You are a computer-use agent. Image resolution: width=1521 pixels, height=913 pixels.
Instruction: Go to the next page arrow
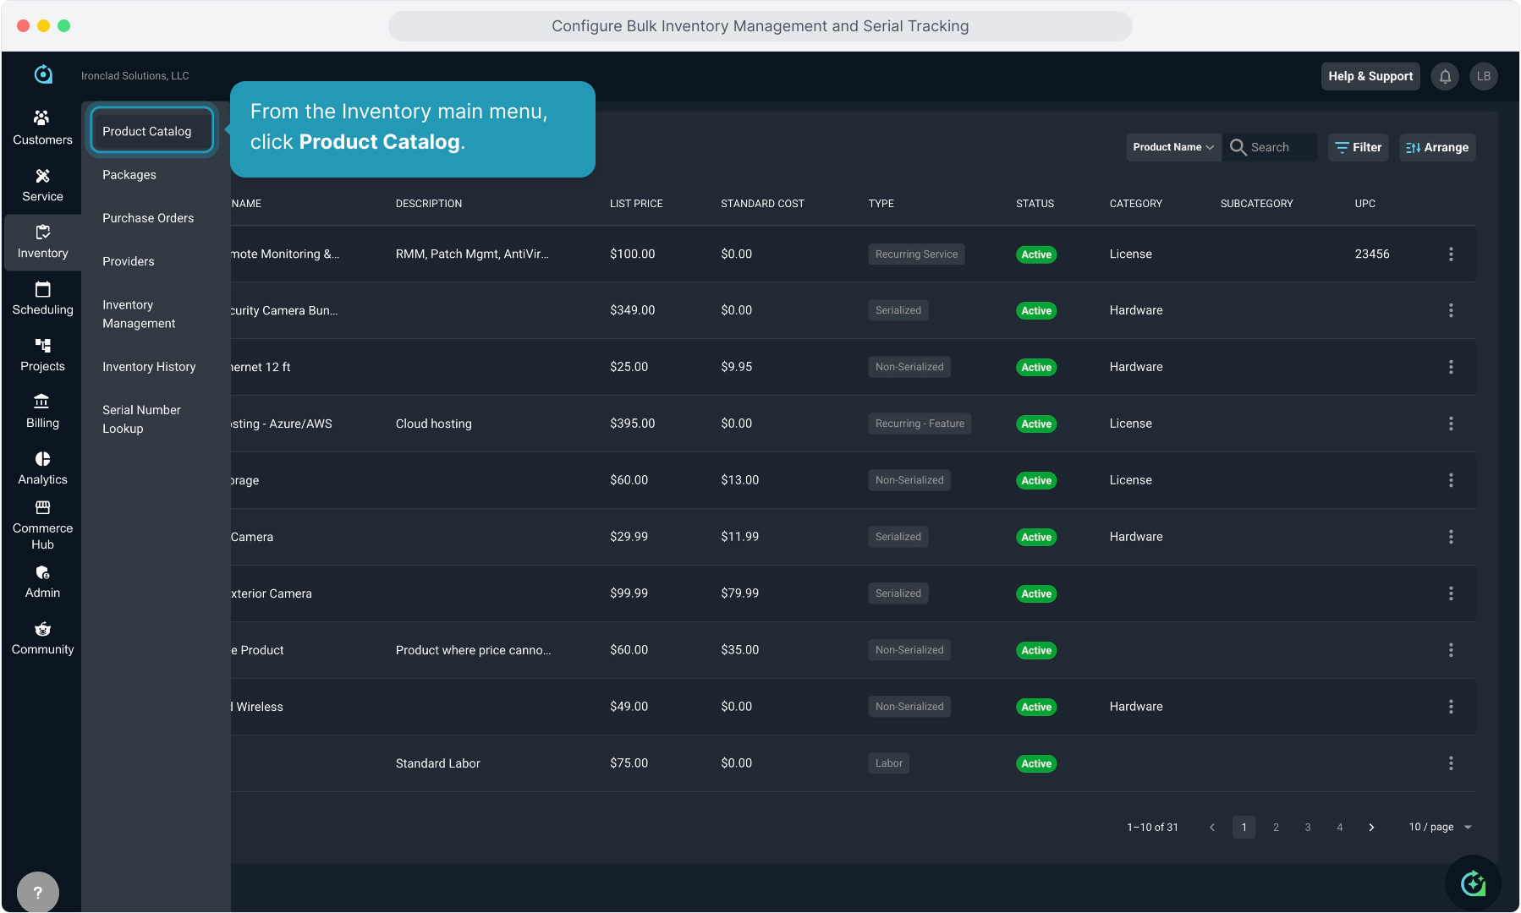point(1371,828)
